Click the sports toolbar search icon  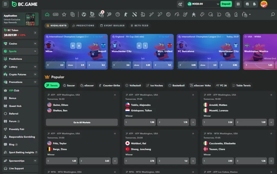click(x=273, y=15)
